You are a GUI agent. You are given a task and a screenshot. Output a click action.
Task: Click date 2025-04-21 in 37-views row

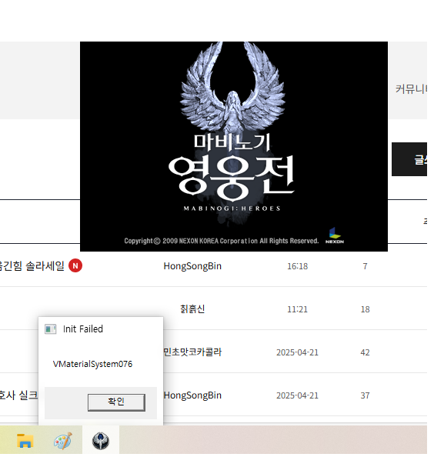(x=297, y=395)
